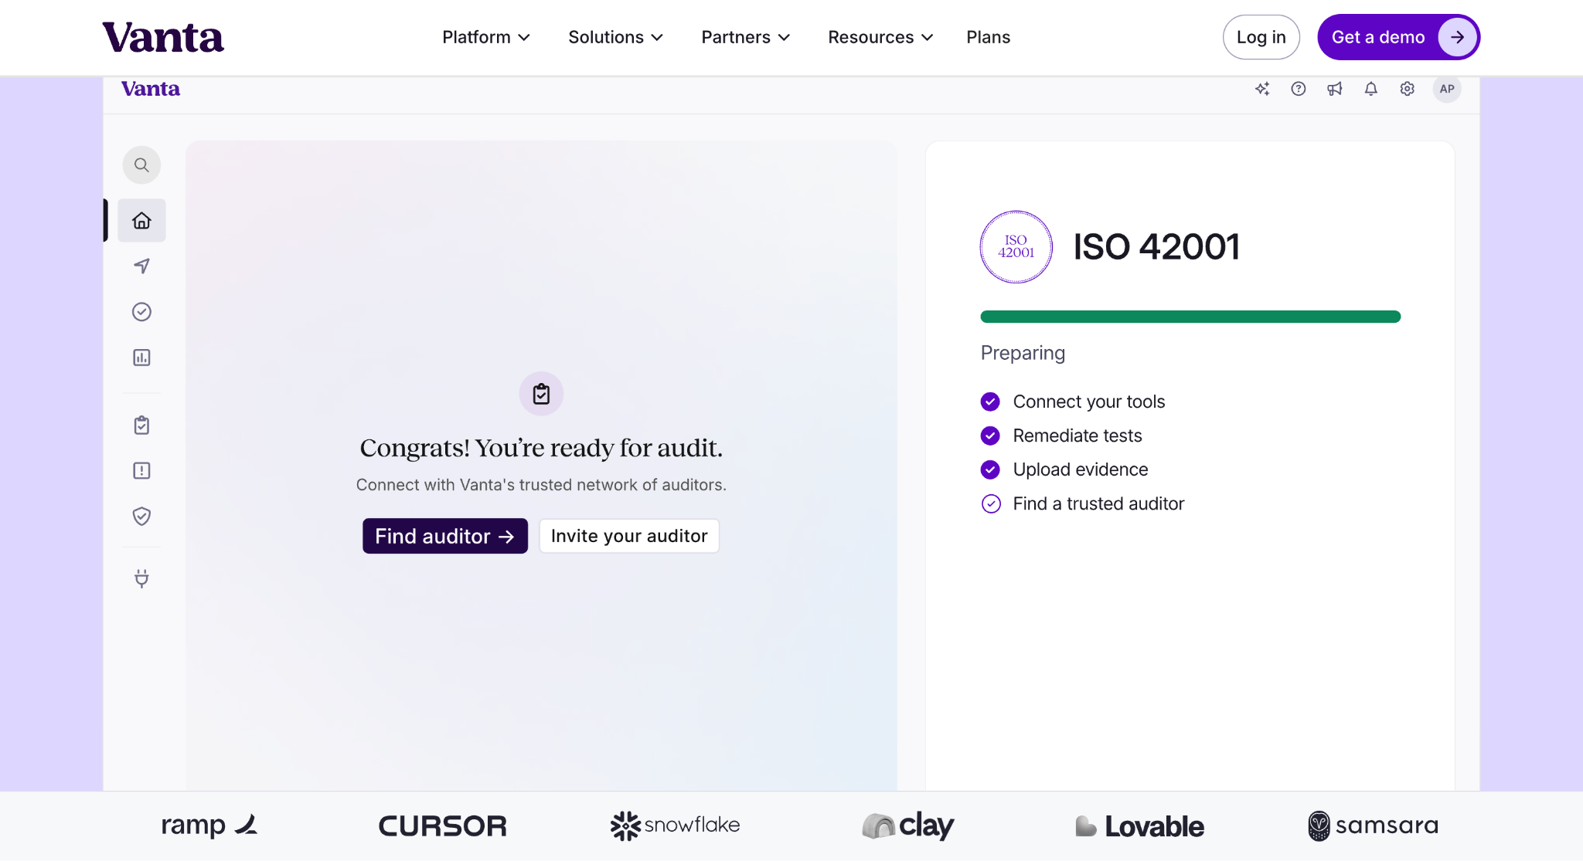Select the bar chart reports icon in sidebar

click(x=141, y=358)
